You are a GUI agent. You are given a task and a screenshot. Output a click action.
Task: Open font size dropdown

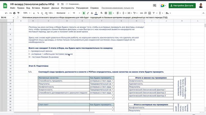(x=76, y=13)
